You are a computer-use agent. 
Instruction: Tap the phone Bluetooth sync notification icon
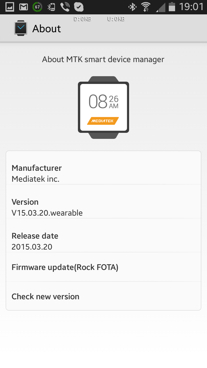coord(51,7)
